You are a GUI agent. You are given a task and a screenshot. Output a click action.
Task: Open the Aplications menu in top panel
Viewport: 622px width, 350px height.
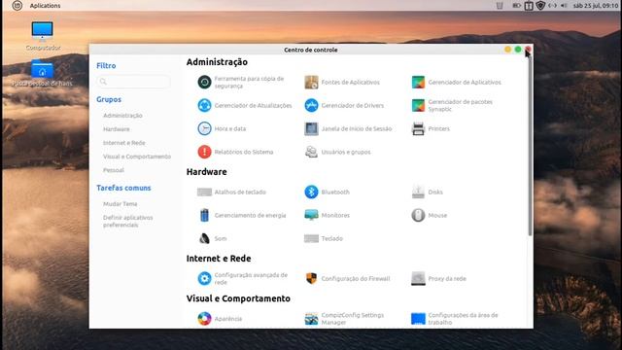(x=46, y=6)
